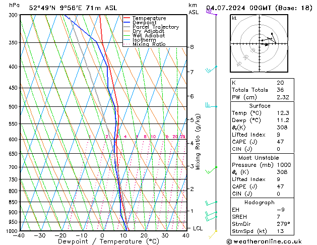The width and height of the screenshot is (317, 245).
Task: Click the SREH value 7
Action: tap(278, 217)
